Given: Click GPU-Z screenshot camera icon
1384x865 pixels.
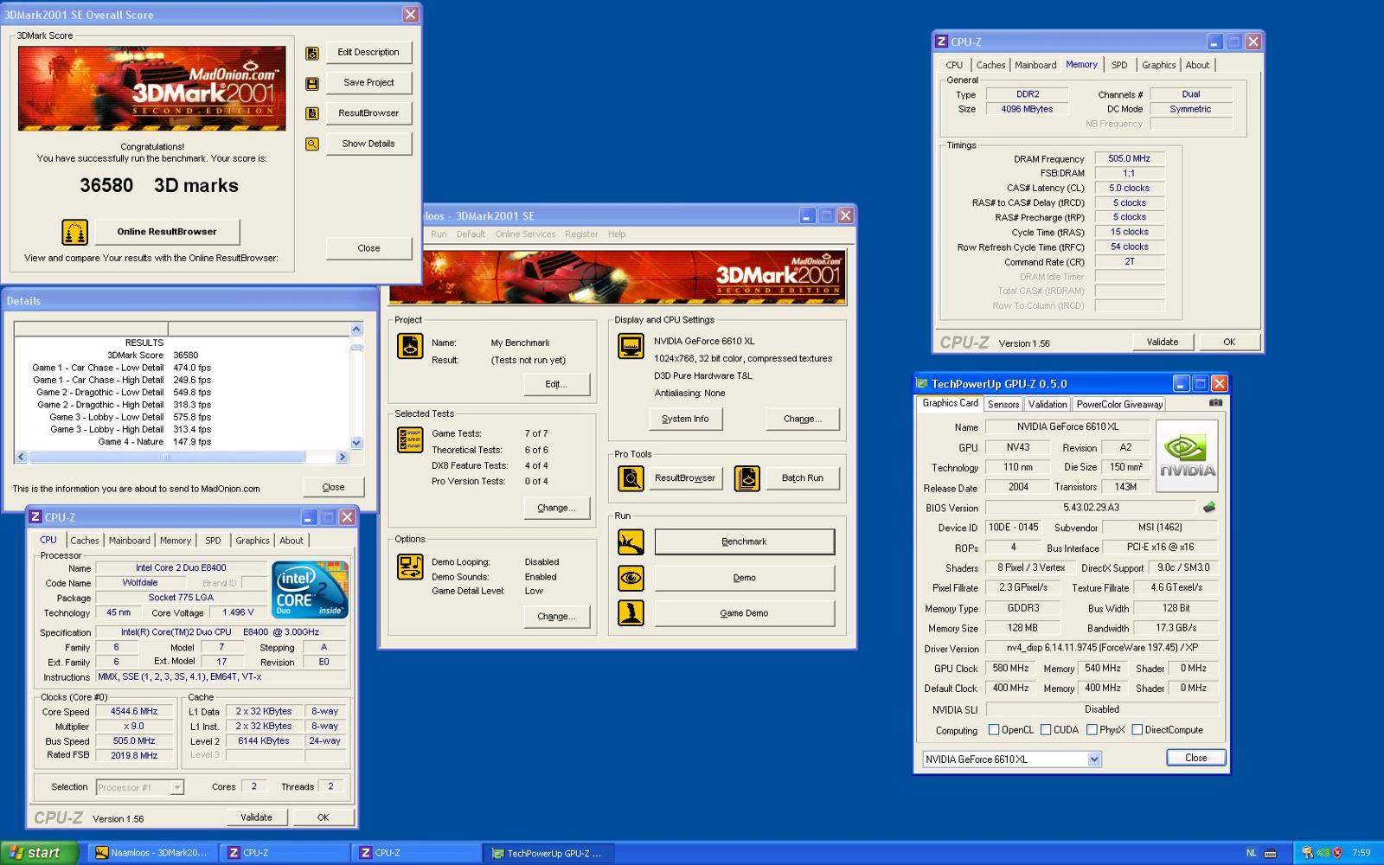Looking at the screenshot, I should (x=1215, y=402).
